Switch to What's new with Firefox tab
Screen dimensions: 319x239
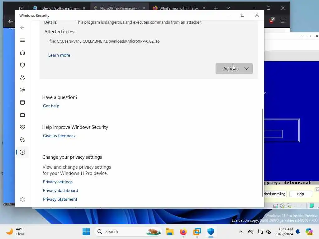pos(179,8)
